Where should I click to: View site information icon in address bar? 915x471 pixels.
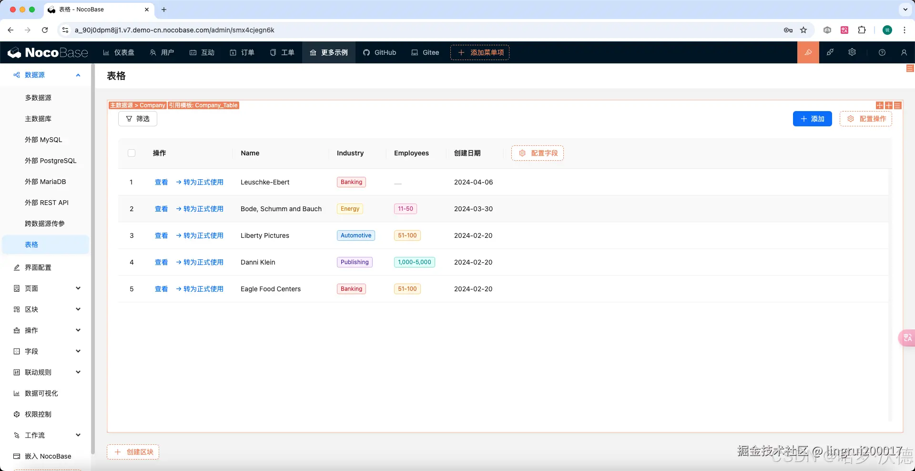coord(65,30)
